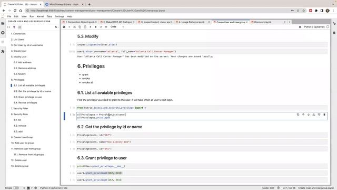Switch to 2. Make REST API Call tab

coord(117,22)
